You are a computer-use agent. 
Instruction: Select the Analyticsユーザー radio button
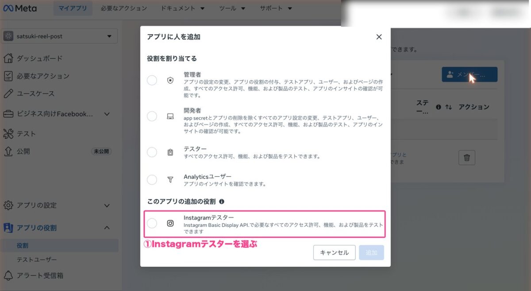coord(152,179)
